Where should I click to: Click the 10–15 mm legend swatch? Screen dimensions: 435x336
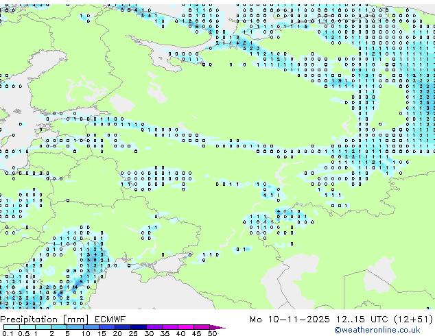91,327
